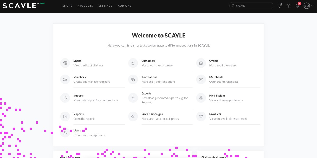Click the Reports chart icon
This screenshot has width=317, height=158.
[65, 116]
